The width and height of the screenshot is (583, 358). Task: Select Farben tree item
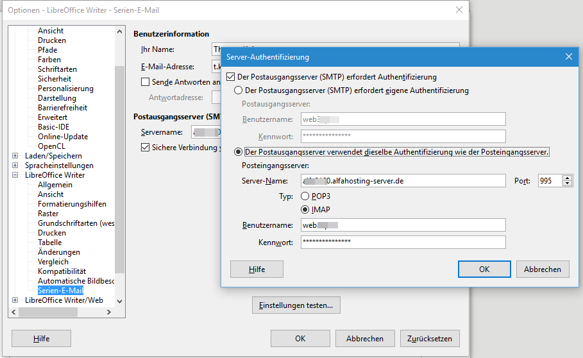[x=49, y=60]
